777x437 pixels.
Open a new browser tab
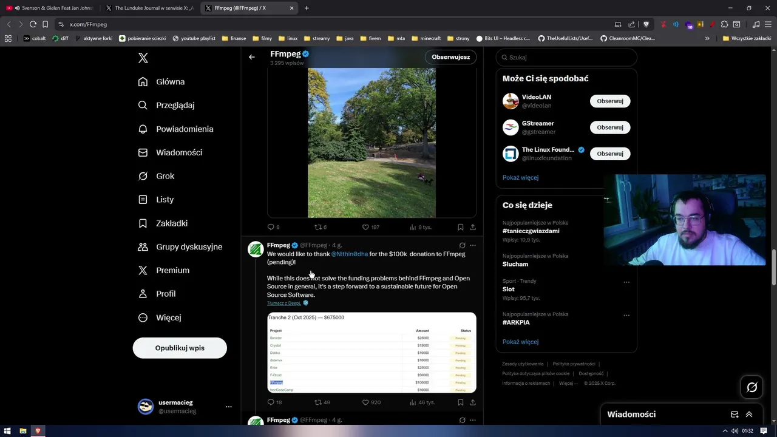[307, 8]
